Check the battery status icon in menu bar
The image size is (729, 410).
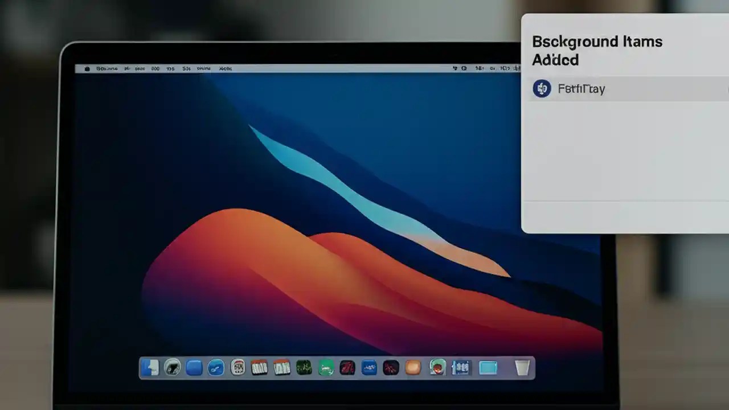click(480, 68)
